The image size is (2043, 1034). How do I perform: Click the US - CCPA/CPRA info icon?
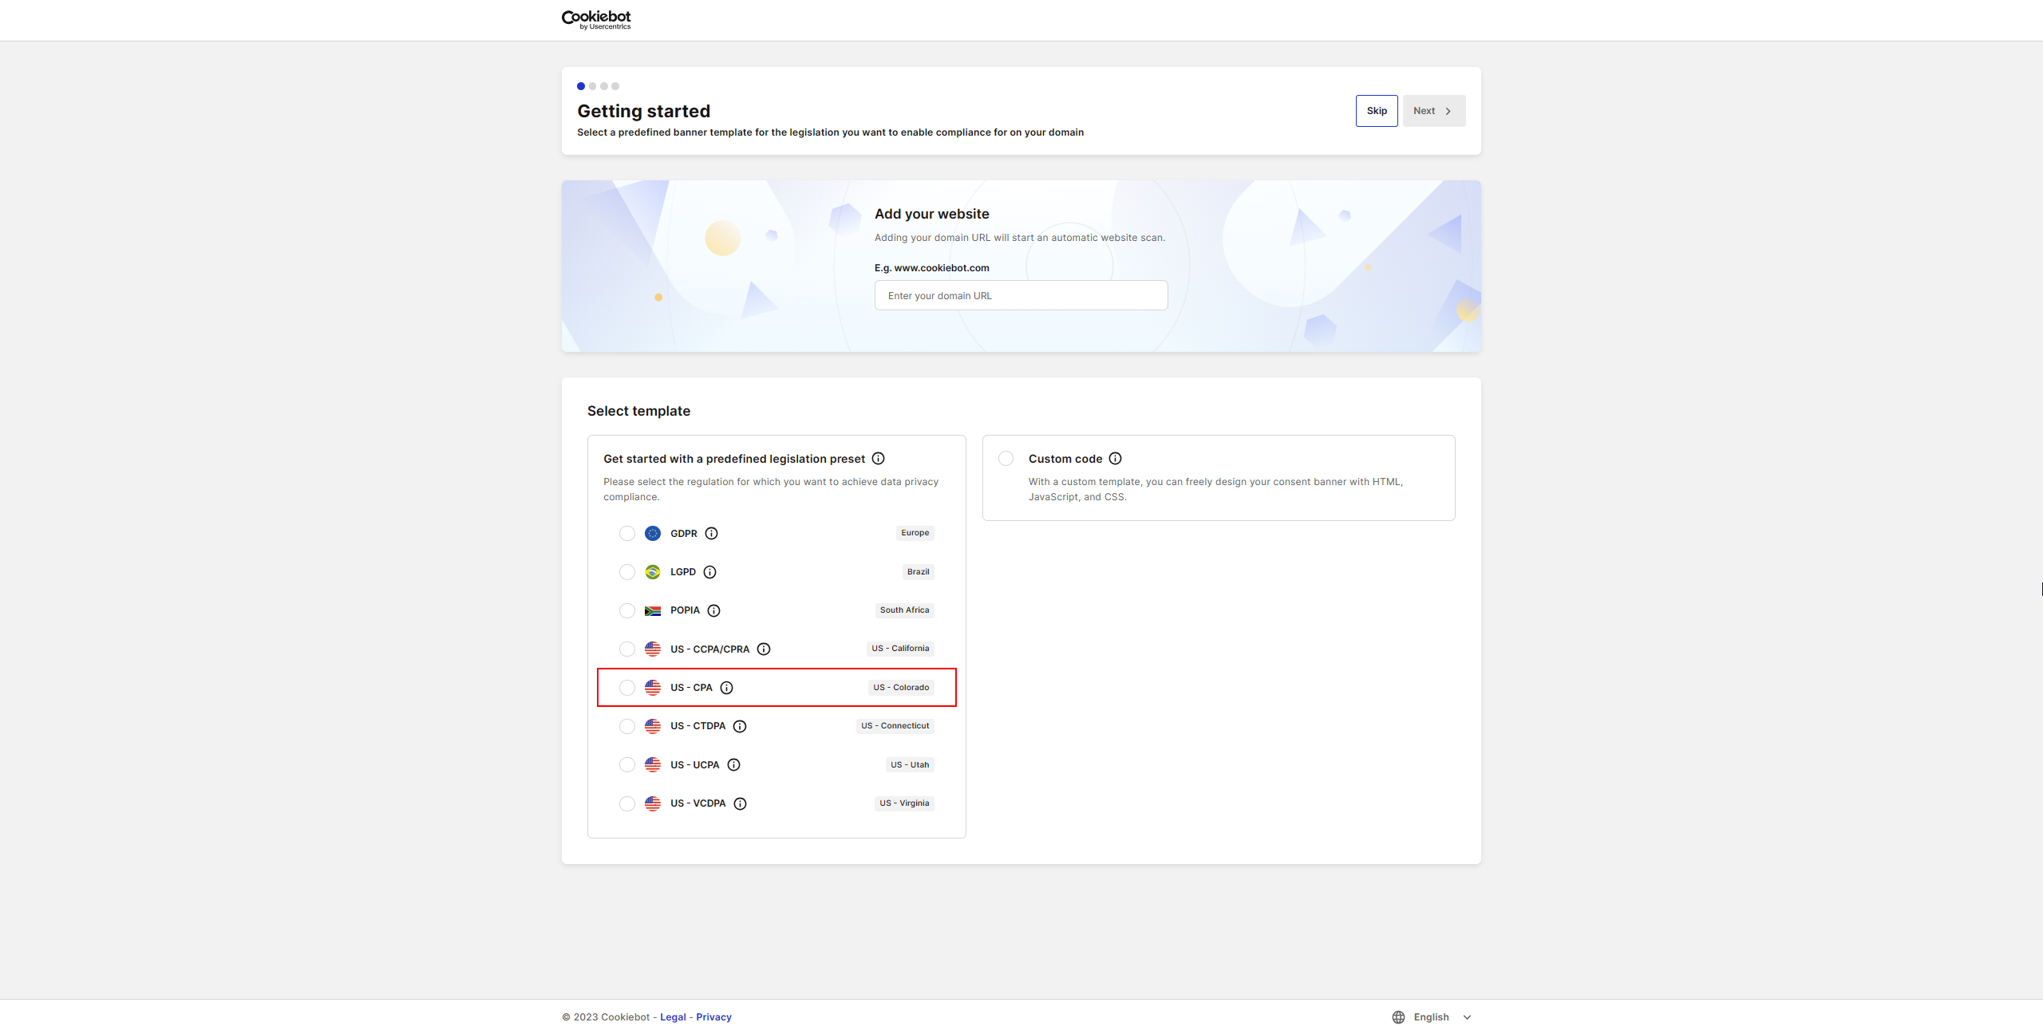point(764,649)
